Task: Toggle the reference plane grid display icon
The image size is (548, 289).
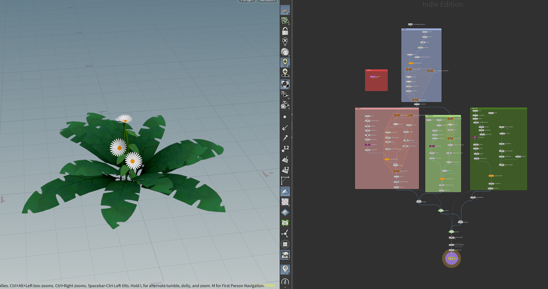Action: pyautogui.click(x=285, y=11)
